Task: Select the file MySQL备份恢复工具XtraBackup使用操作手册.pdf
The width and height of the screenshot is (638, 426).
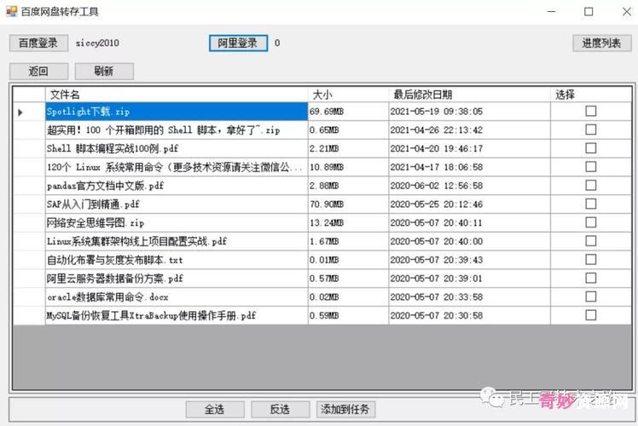Action: click(x=177, y=315)
